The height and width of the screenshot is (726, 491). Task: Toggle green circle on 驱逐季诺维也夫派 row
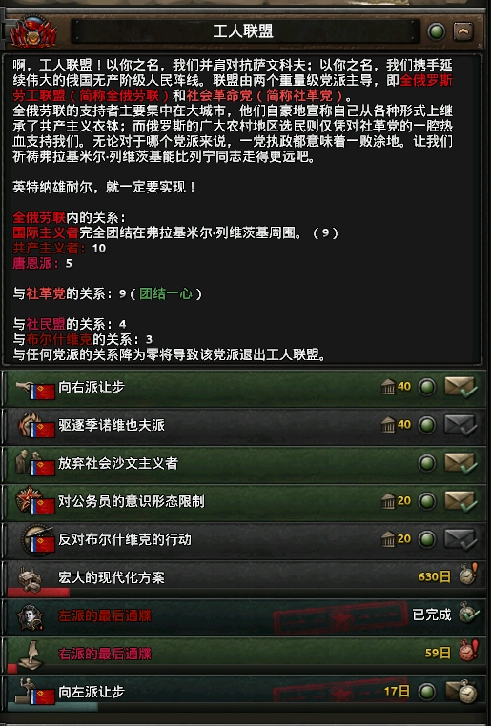[426, 425]
